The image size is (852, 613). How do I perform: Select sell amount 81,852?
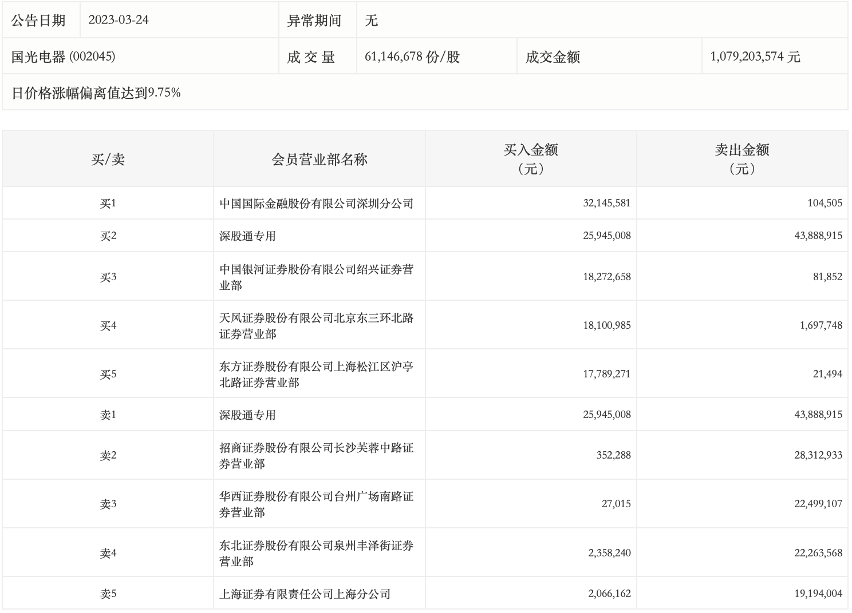(x=828, y=277)
